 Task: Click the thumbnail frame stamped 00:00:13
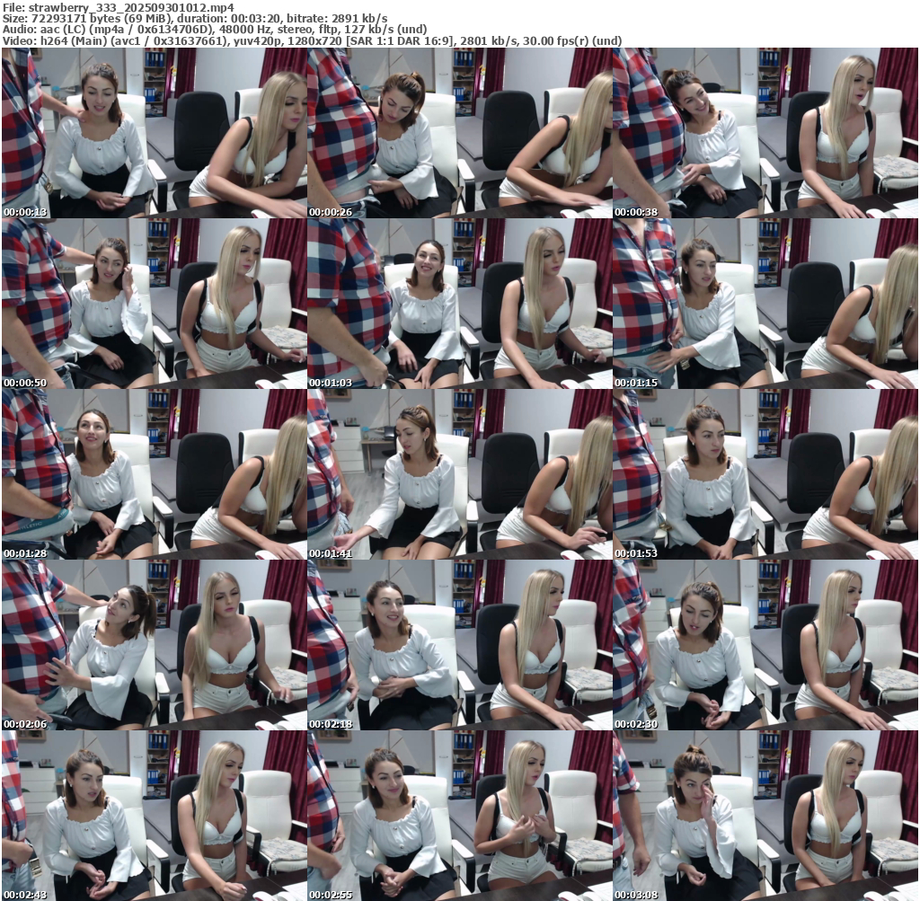point(154,133)
